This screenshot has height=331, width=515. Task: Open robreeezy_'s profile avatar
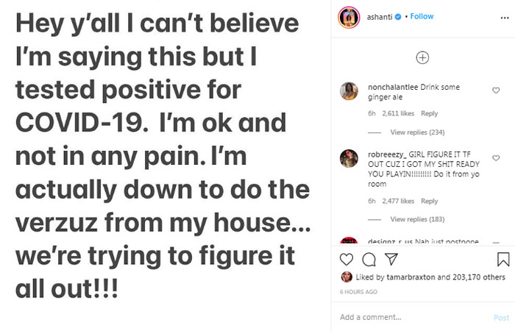349,158
